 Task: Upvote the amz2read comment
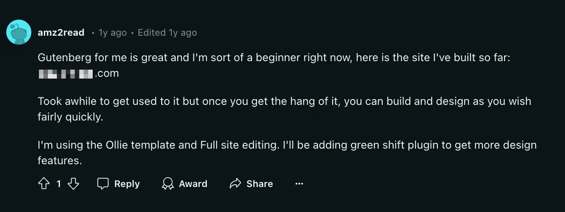43,184
